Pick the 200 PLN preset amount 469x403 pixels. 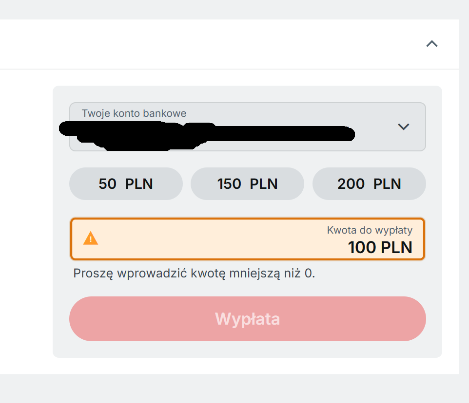coord(369,184)
